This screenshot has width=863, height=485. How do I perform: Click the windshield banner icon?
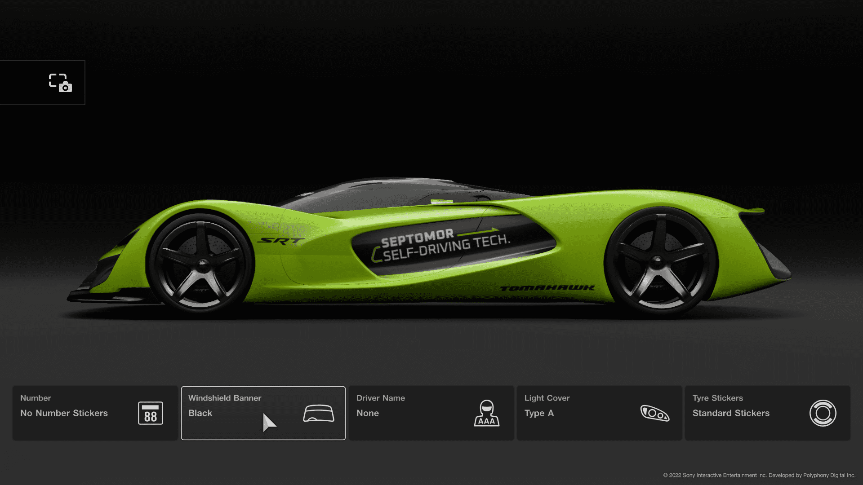pyautogui.click(x=318, y=413)
